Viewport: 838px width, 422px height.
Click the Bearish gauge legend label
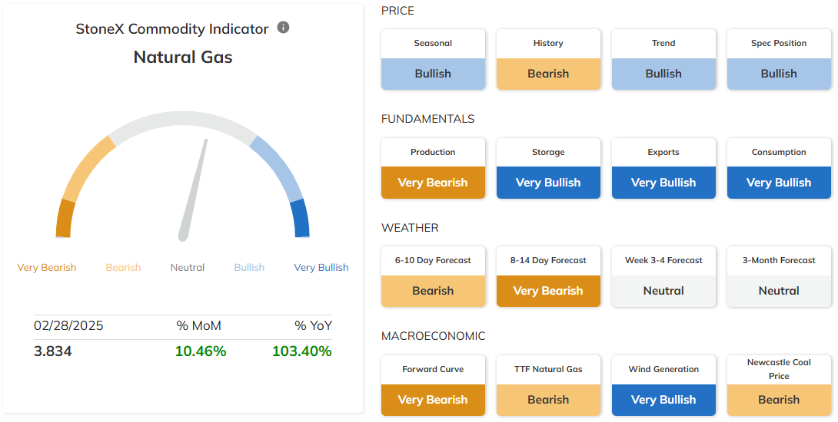click(123, 267)
